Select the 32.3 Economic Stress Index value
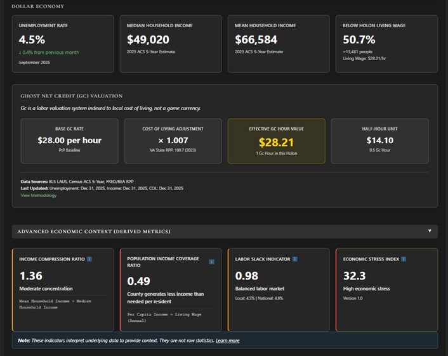 (354, 276)
